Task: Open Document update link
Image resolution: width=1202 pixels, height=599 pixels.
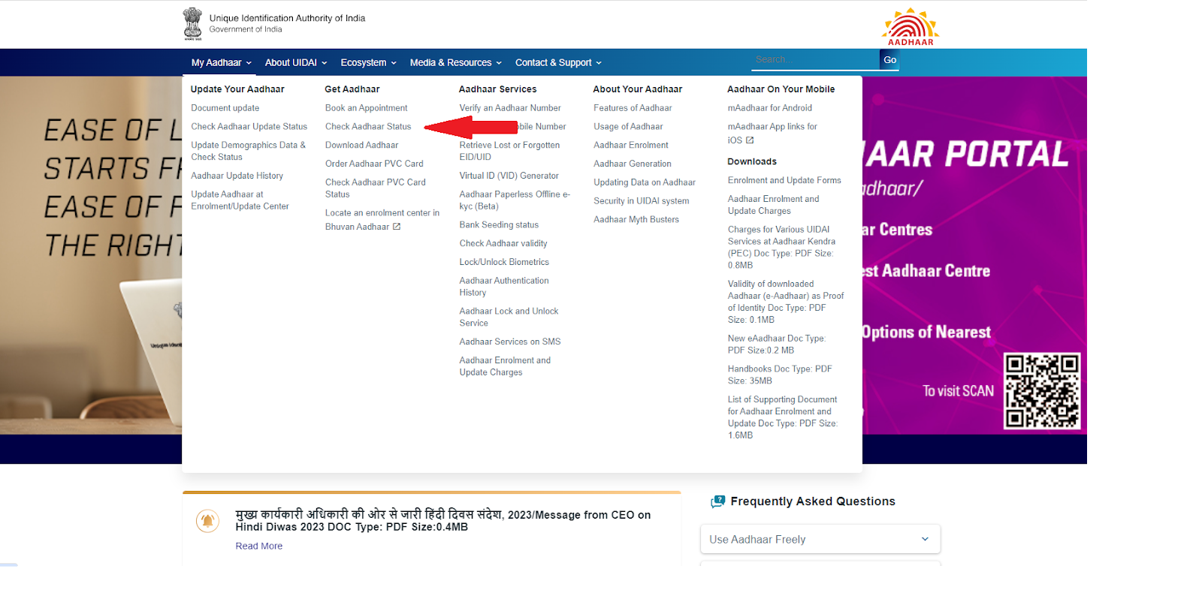Action: pyautogui.click(x=225, y=108)
